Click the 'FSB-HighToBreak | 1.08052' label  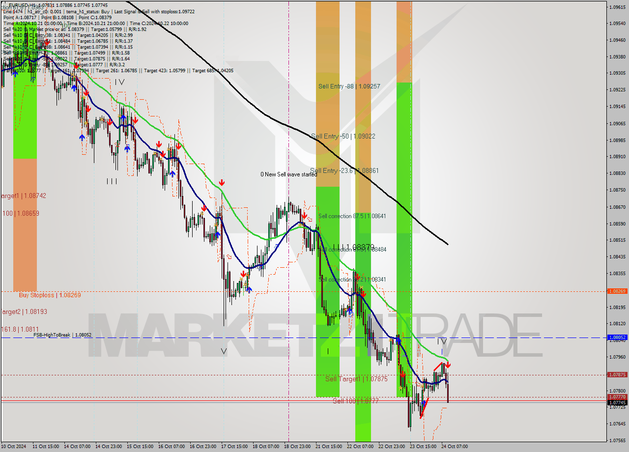[x=62, y=335]
